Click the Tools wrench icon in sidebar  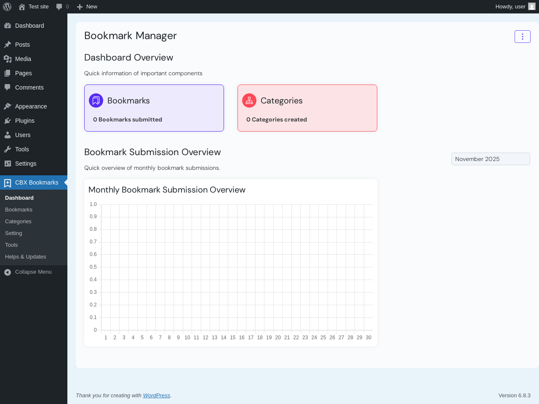pos(8,149)
